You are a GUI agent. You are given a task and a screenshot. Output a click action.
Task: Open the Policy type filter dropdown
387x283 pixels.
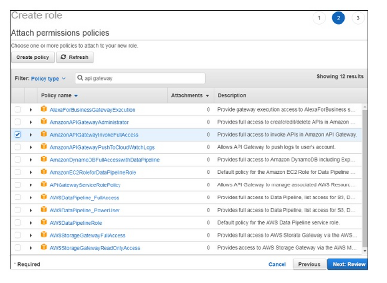click(48, 78)
